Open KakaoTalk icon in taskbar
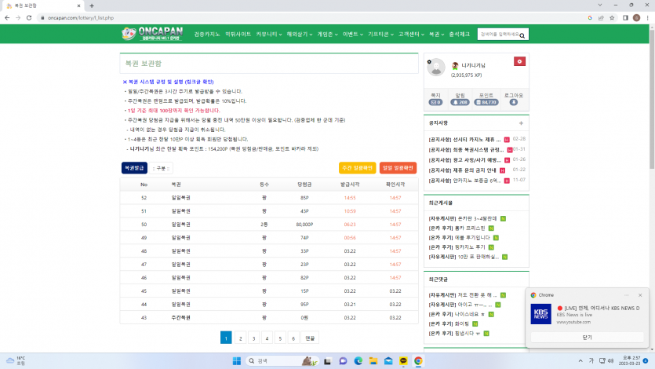The width and height of the screenshot is (655, 369). coord(403,361)
